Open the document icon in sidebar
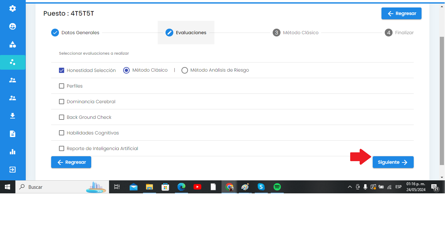 [13, 134]
